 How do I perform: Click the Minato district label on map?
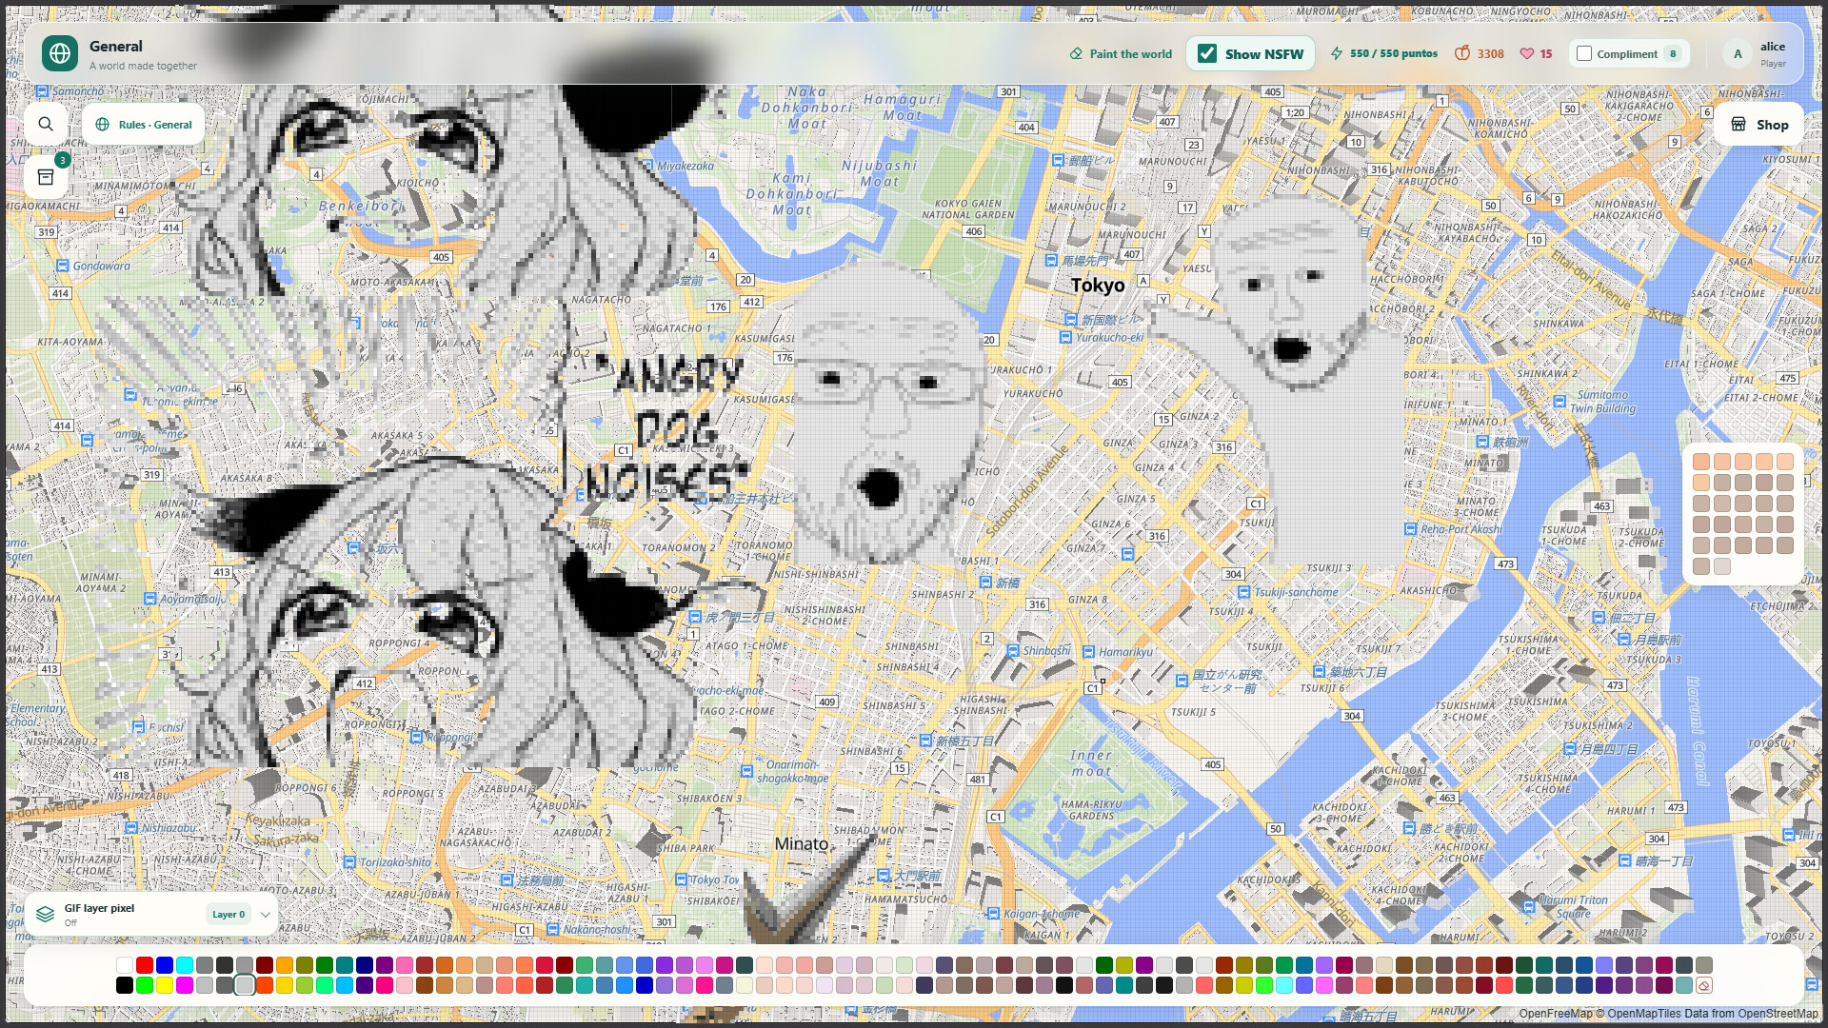pyautogui.click(x=801, y=844)
